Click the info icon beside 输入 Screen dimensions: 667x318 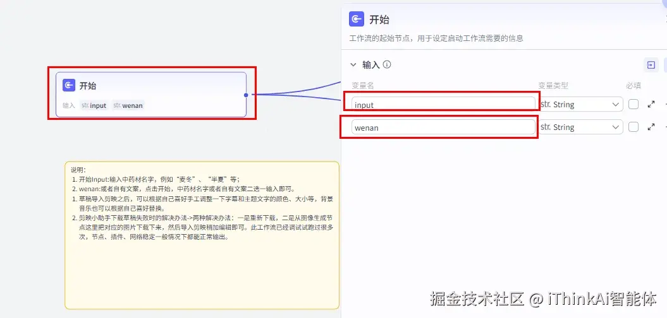[387, 64]
